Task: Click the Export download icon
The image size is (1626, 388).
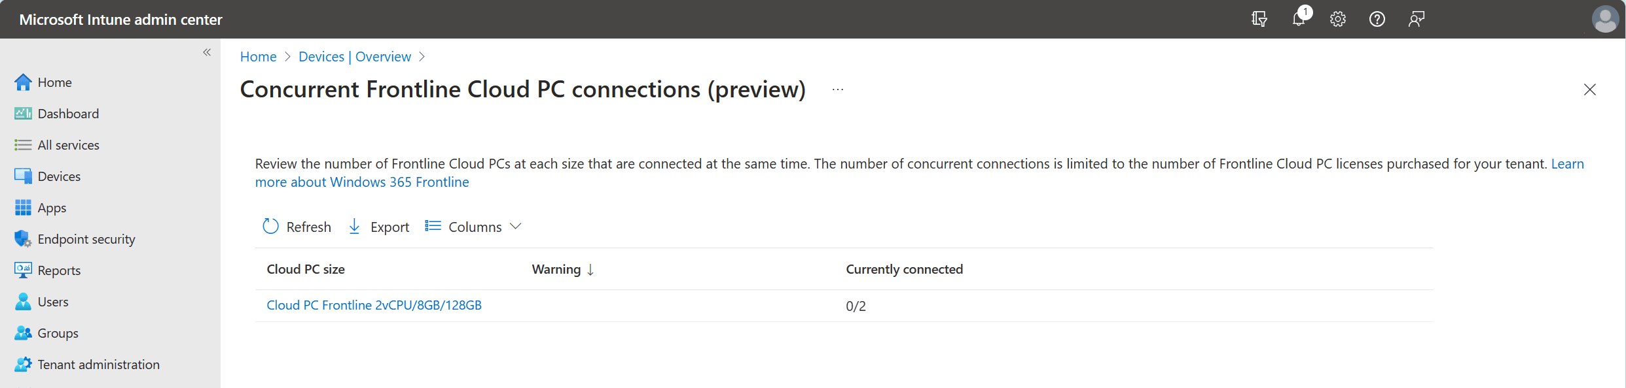Action: [x=354, y=226]
